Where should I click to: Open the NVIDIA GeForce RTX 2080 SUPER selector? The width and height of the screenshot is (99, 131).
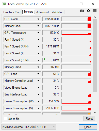click(29, 127)
